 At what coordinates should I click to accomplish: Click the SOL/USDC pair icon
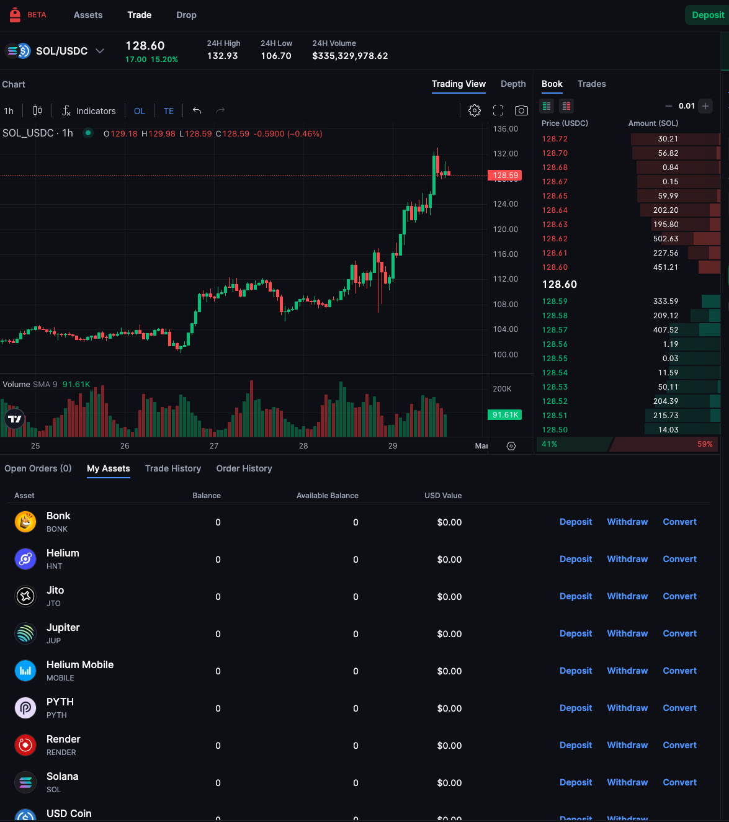[18, 51]
